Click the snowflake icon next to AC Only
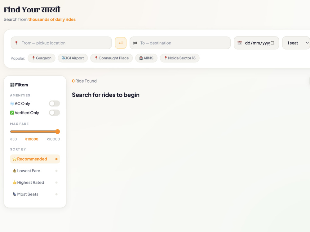 [12, 104]
